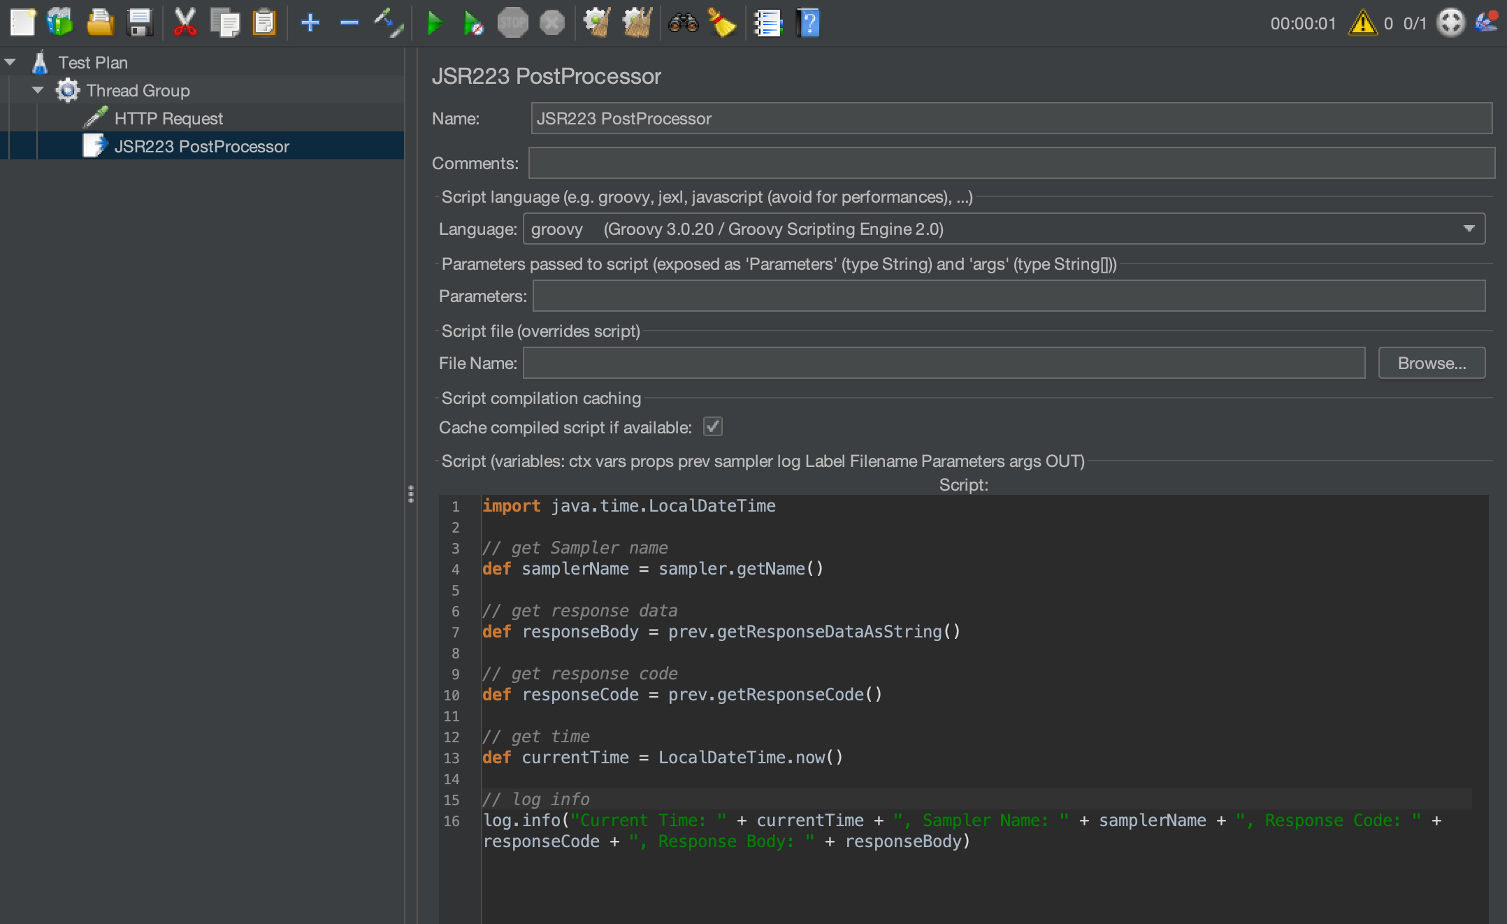The width and height of the screenshot is (1507, 924).
Task: Click the Browse... button
Action: coord(1431,363)
